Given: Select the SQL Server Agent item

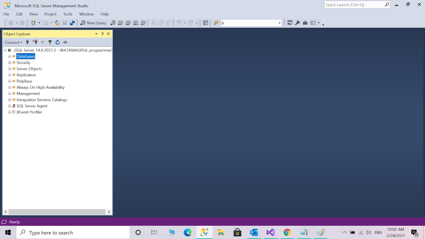Looking at the screenshot, I should 32,106.
